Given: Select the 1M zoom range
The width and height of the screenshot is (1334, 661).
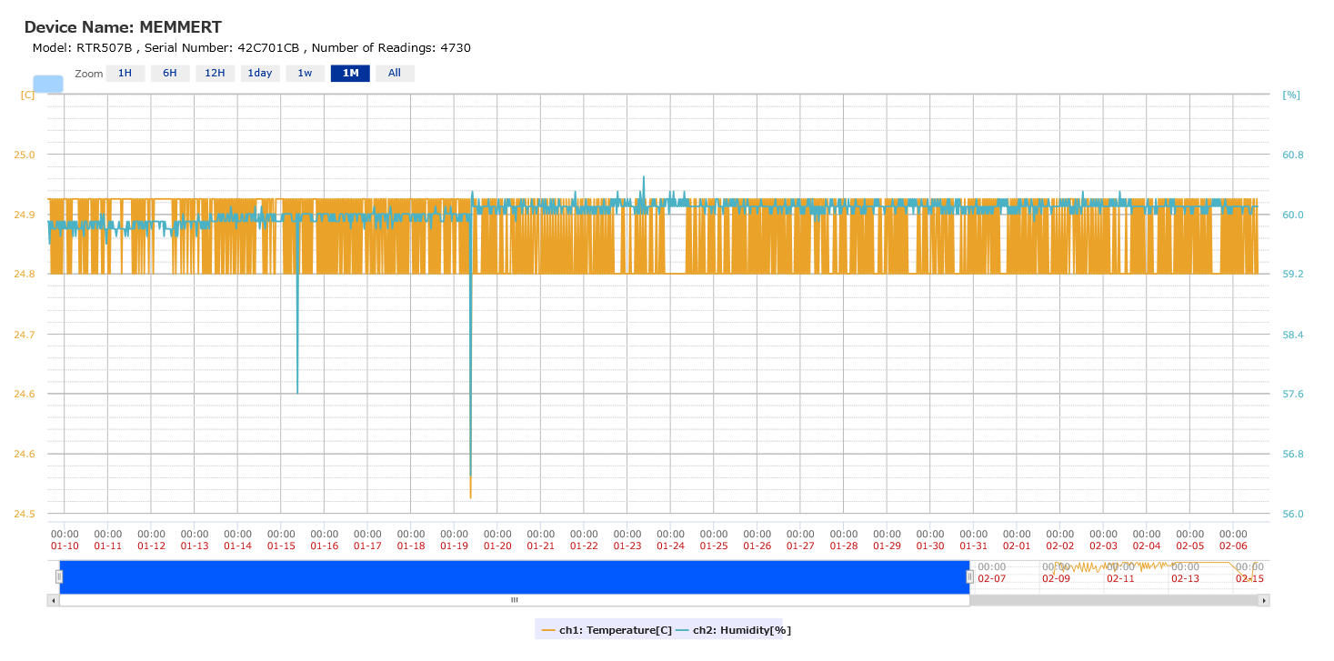Looking at the screenshot, I should (350, 74).
